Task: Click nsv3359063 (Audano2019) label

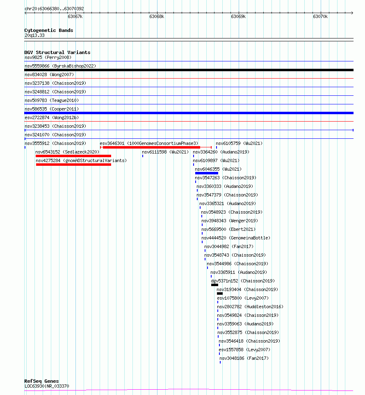Action: (245, 324)
